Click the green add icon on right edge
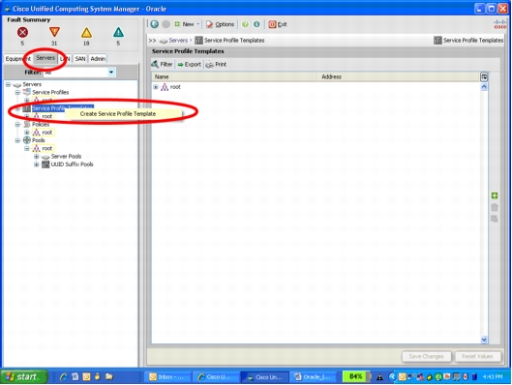Screen dimensions: 512x385 coord(495,195)
